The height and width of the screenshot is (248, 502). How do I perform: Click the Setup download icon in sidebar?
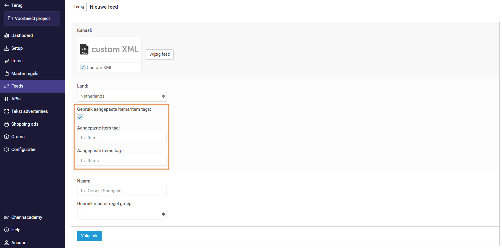(x=7, y=48)
